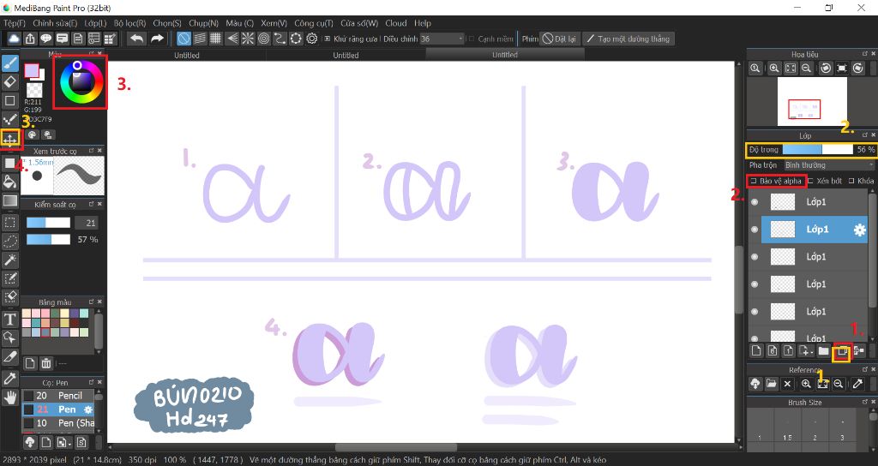Select the Lasso tool
Screen dimensions: 878x466
(10, 241)
